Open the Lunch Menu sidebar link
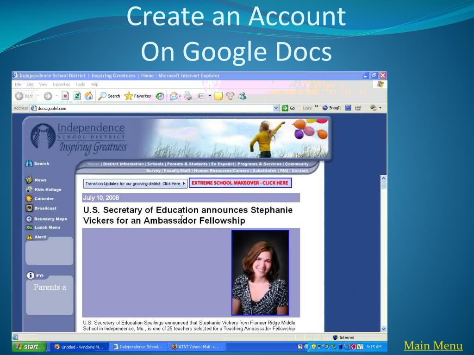The width and height of the screenshot is (474, 355). point(43,227)
